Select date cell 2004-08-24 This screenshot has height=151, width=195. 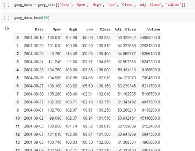pos(34,62)
